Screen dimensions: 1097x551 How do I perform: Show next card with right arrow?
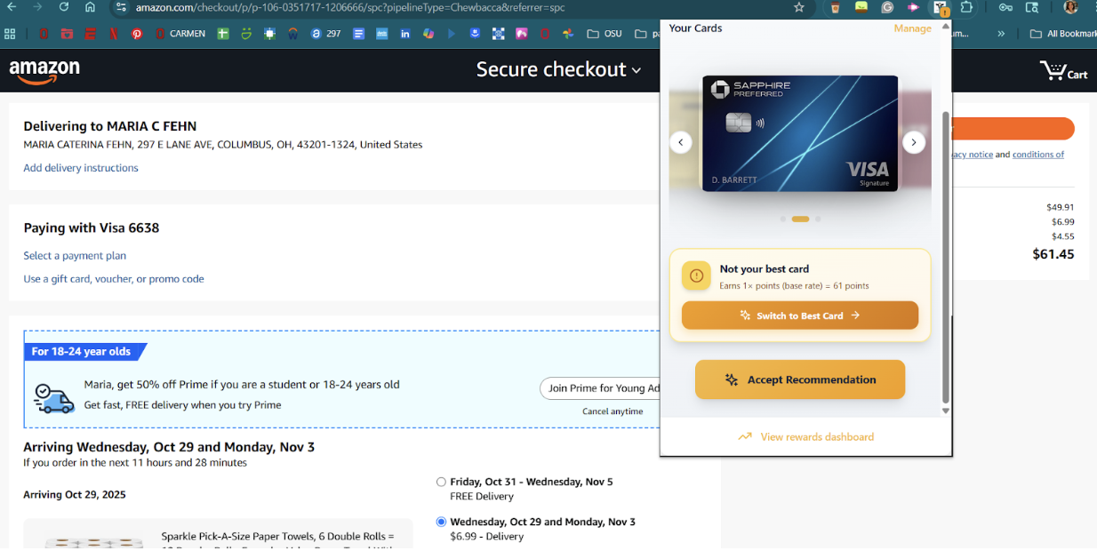(914, 142)
